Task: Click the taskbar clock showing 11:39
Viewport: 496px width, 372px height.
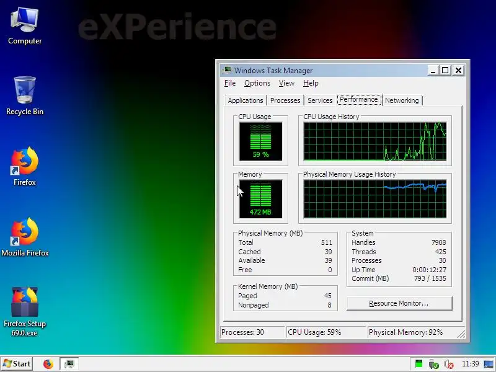Action: pos(471,364)
